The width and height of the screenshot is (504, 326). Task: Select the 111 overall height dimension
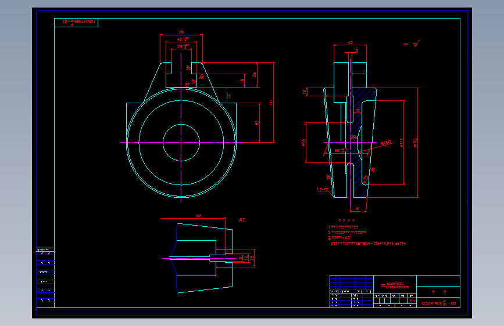(271, 102)
